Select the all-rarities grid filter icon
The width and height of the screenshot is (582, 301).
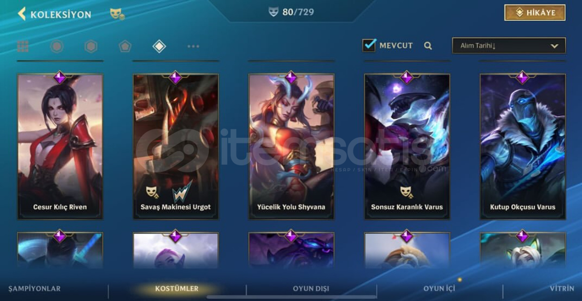click(x=23, y=46)
